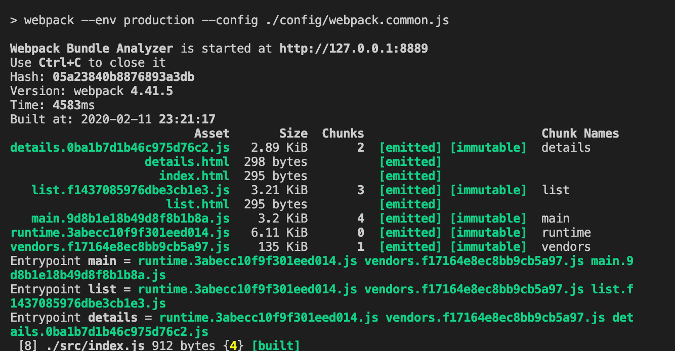The height and width of the screenshot is (351, 675).
Task: Click index.html in the Asset column
Action: tap(194, 176)
